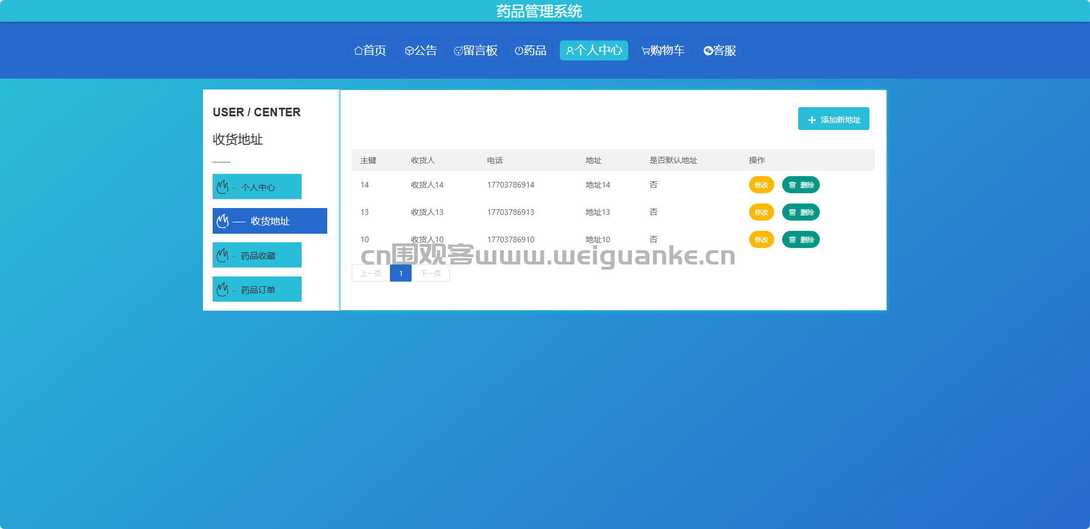Select 个人中心 in top navigation
This screenshot has width=1090, height=529.
pos(594,50)
